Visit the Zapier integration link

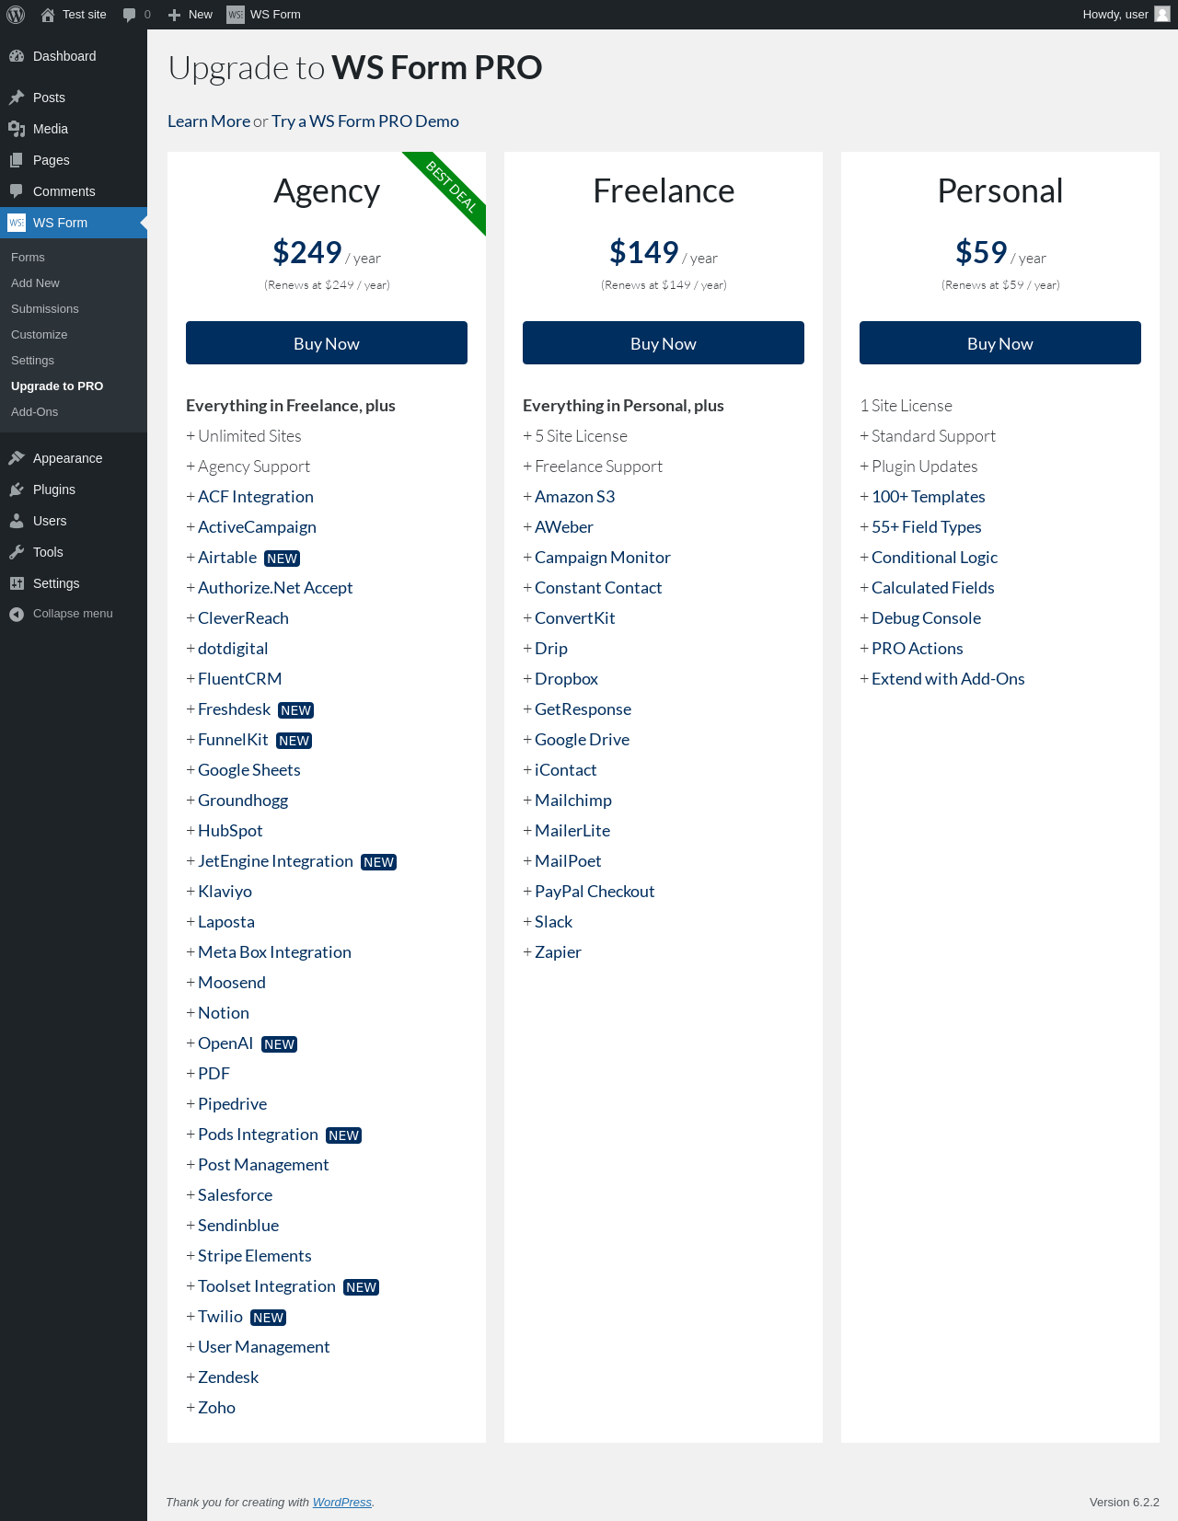click(x=558, y=952)
